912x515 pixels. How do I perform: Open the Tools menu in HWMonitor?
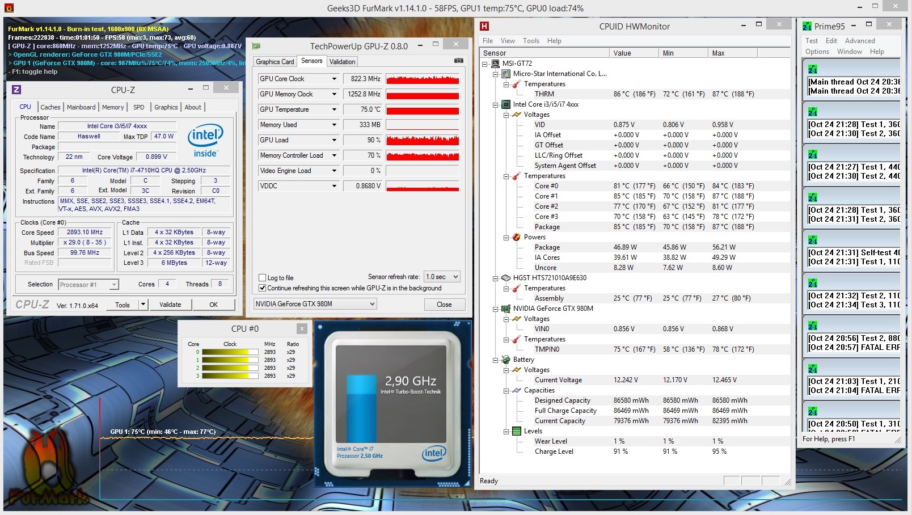[x=531, y=41]
